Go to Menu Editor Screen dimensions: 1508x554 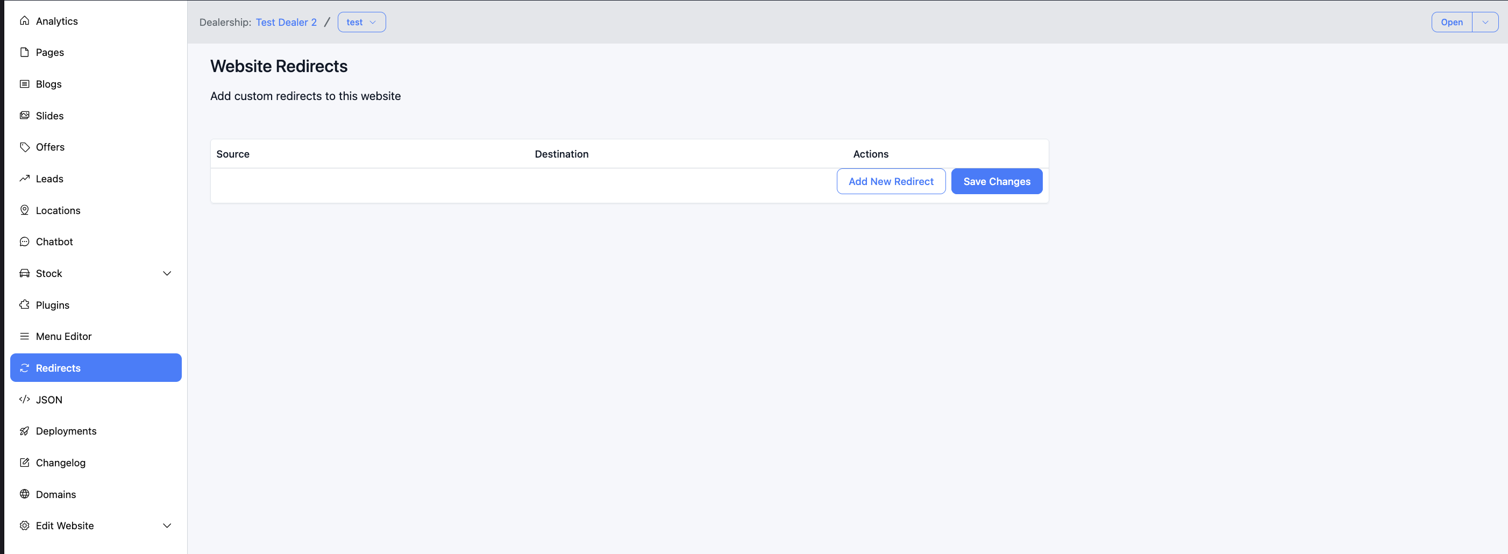click(96, 336)
